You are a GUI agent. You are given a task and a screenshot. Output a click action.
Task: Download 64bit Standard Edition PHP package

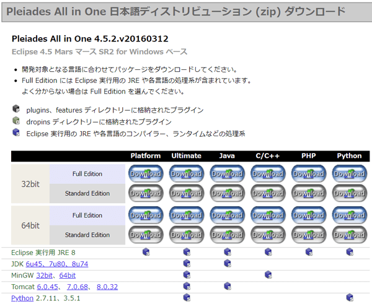309,235
